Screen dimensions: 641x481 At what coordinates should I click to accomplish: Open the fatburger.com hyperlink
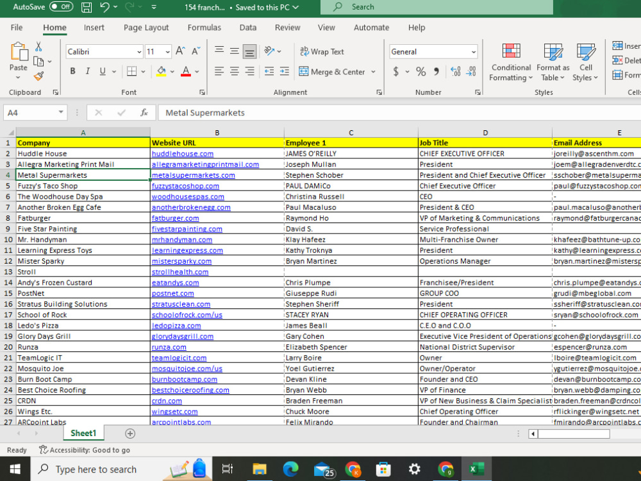(x=175, y=219)
